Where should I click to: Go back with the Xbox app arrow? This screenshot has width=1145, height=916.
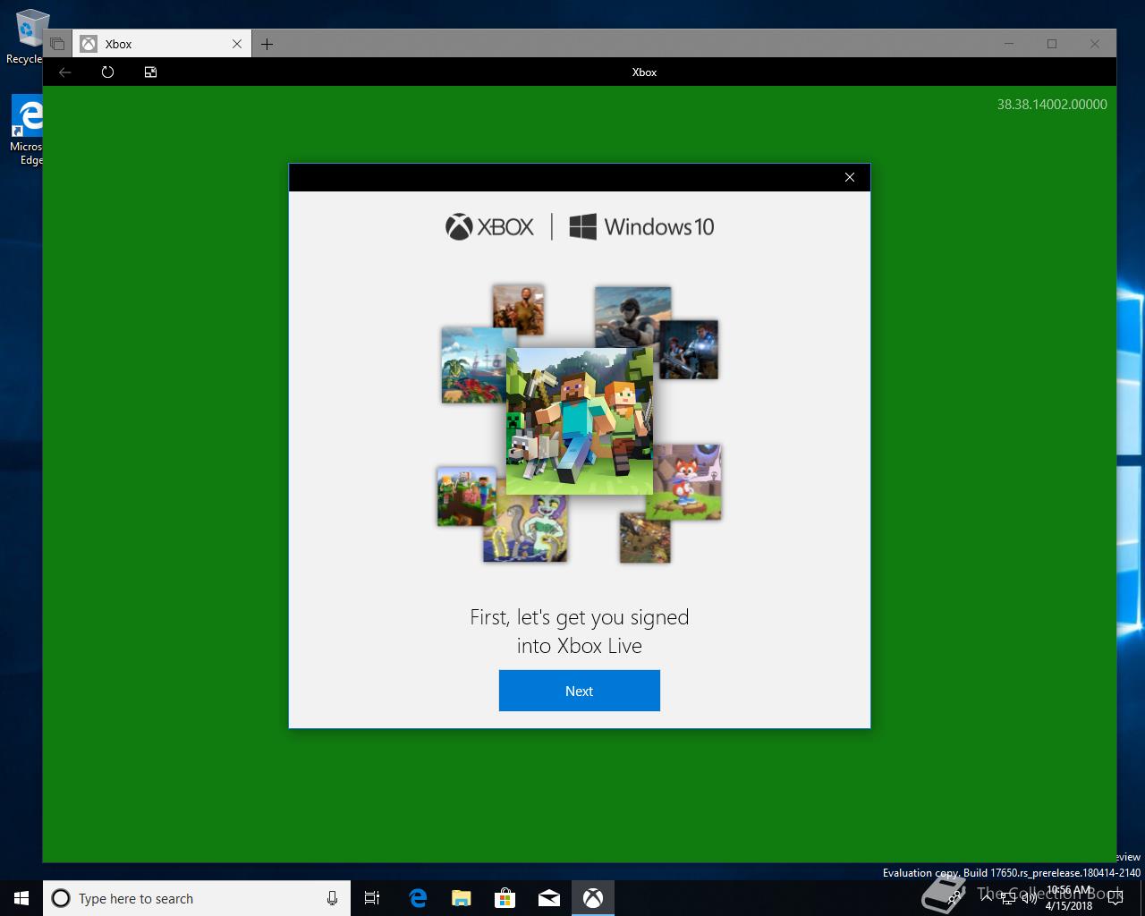pos(64,72)
